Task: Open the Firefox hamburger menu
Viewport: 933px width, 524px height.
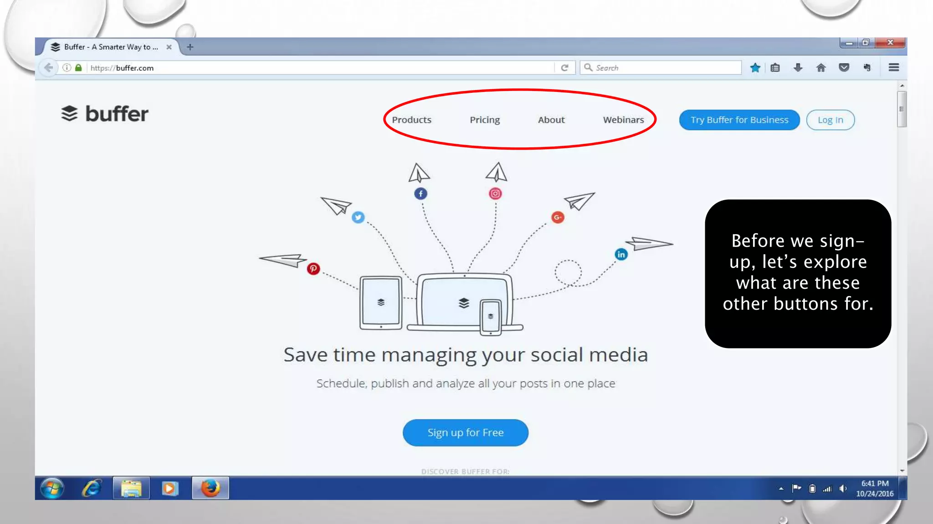Action: click(893, 67)
